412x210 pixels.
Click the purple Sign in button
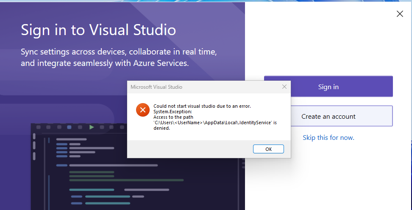(328, 87)
